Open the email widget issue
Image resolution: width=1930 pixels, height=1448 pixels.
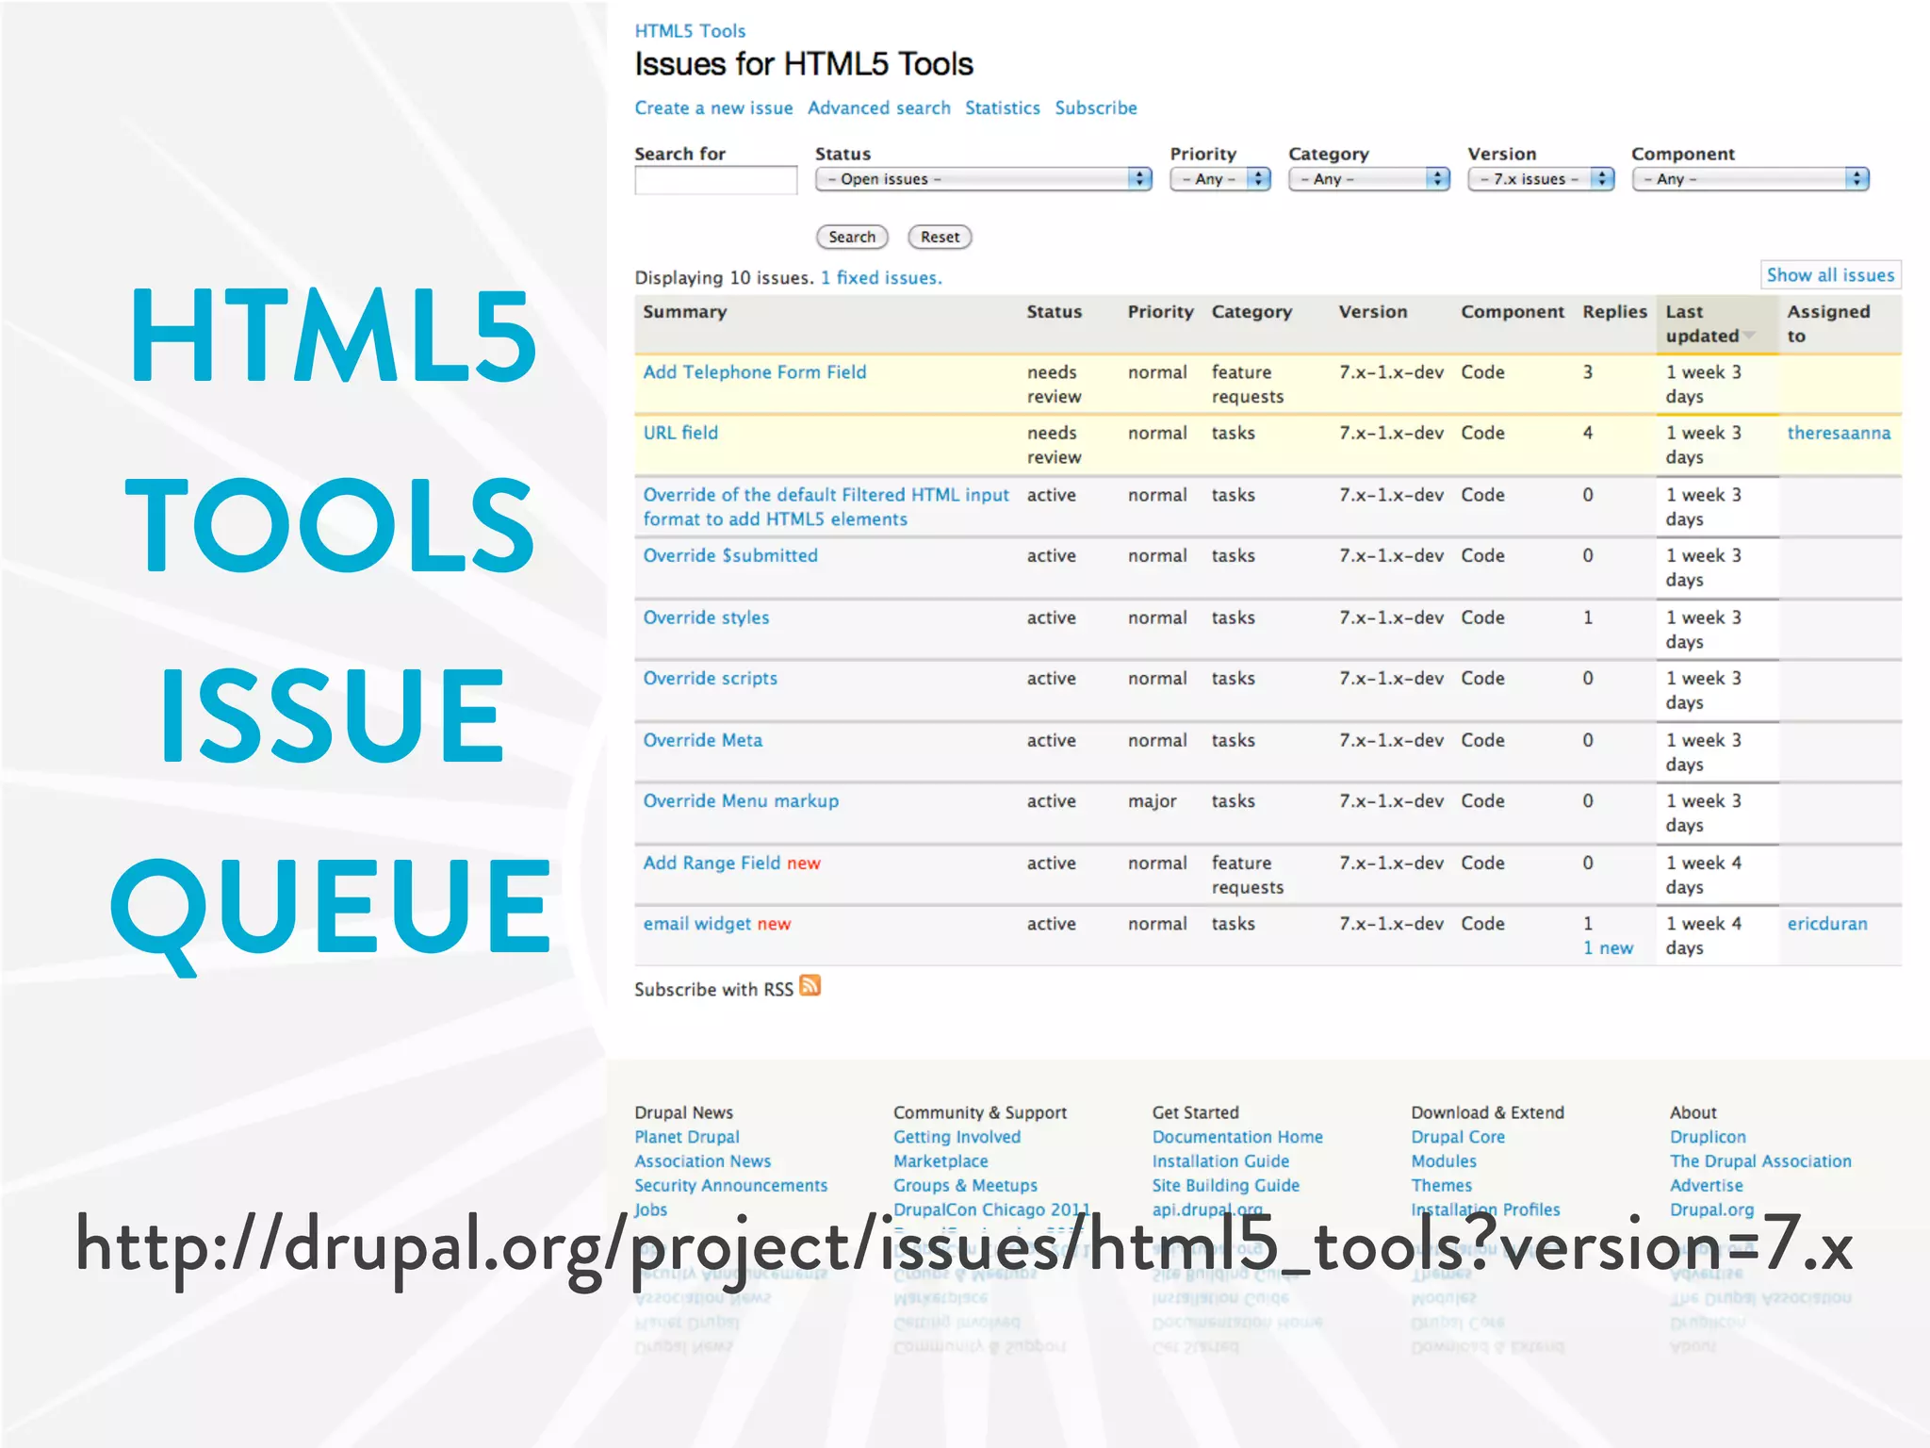[x=697, y=924]
